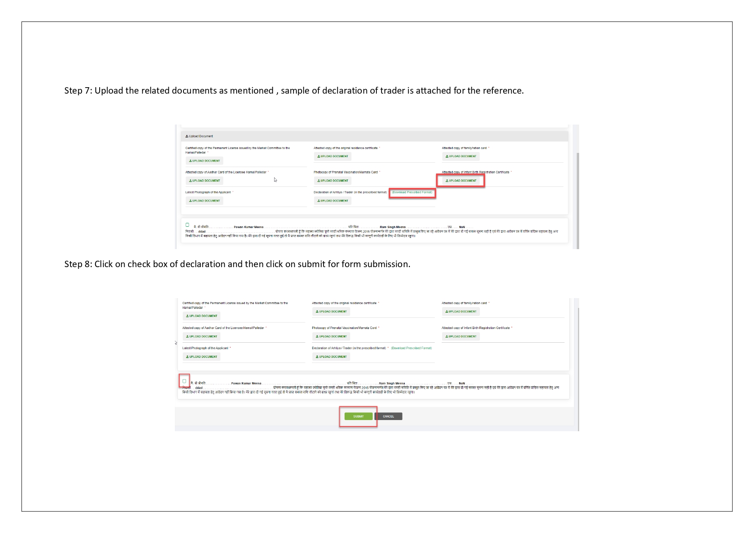Viewport: 754px width, 533px height.
Task: Upload family/ration card copy in Step 7 screenshot
Action: [x=461, y=156]
